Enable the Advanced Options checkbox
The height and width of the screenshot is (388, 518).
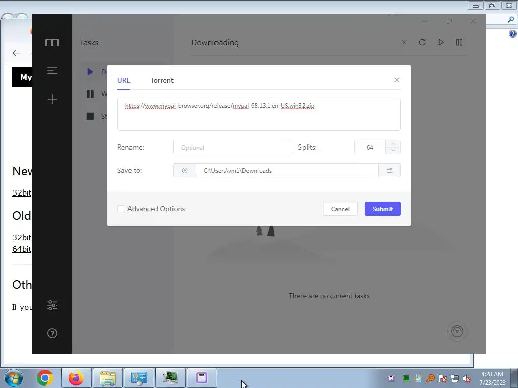pos(121,209)
